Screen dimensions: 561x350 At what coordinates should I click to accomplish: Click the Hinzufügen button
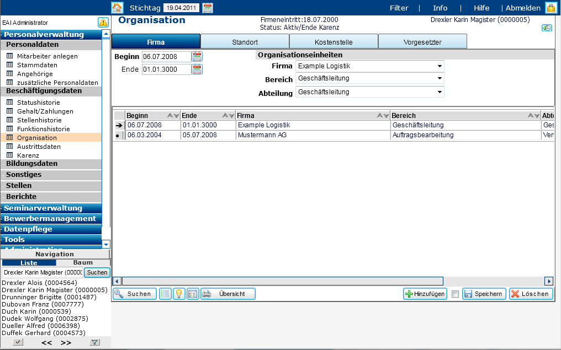[425, 294]
